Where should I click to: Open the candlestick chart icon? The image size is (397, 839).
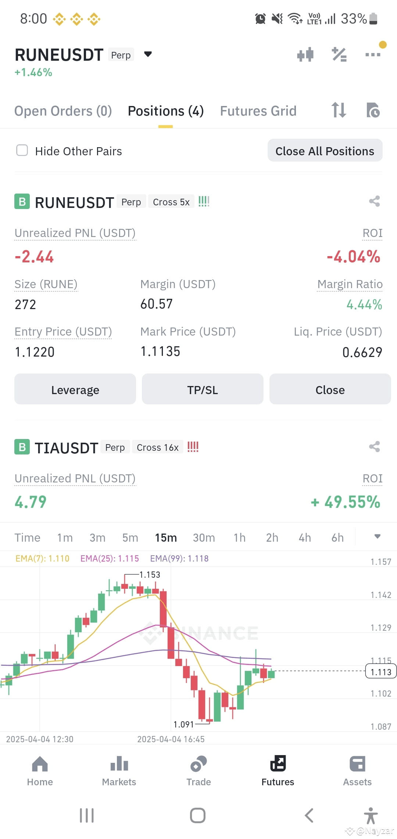click(305, 54)
